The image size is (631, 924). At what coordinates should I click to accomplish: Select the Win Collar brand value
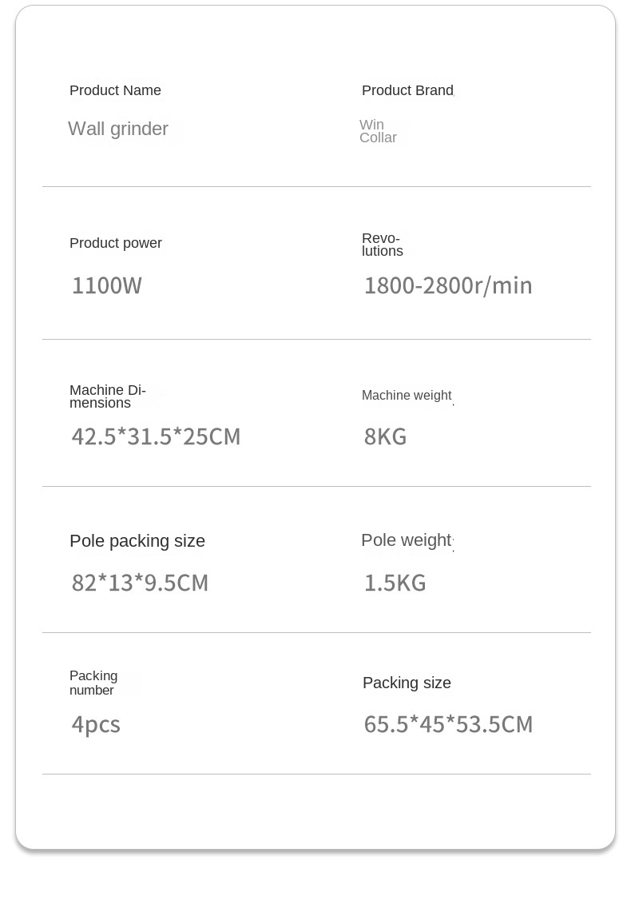tap(378, 131)
